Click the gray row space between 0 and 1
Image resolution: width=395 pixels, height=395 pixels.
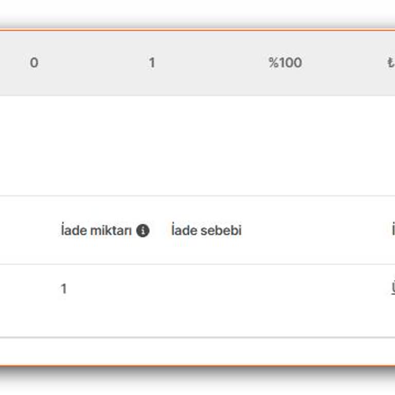click(x=93, y=62)
